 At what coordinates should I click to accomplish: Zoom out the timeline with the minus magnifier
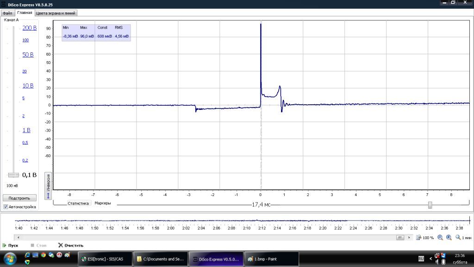440,238
